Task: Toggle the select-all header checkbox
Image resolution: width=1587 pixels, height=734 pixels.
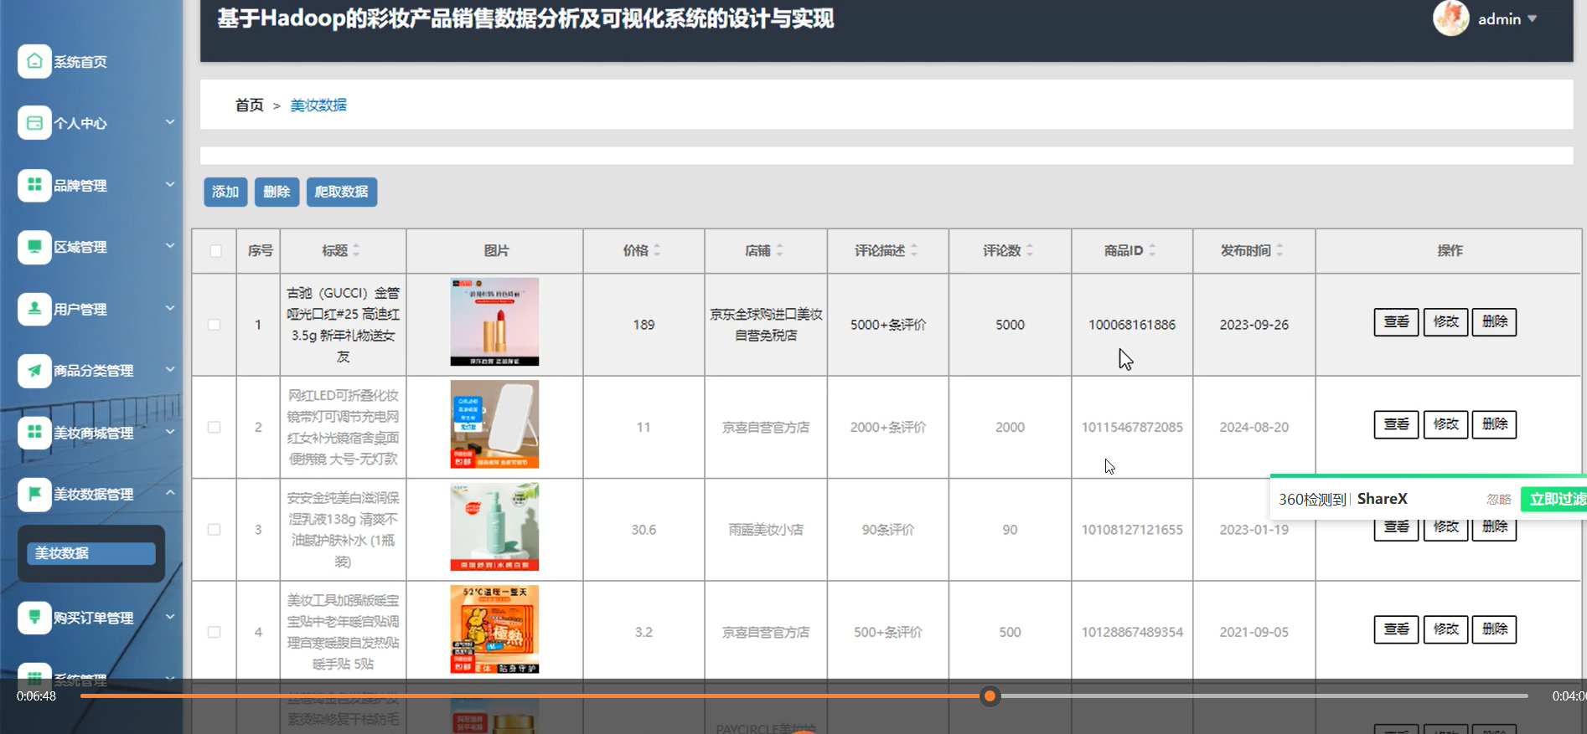Action: pos(215,251)
